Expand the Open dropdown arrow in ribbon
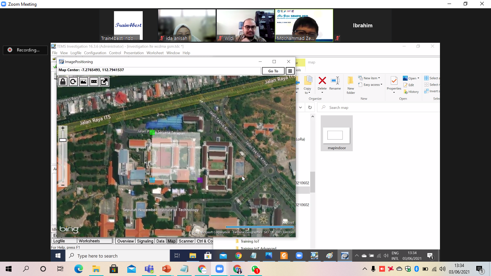Viewport: 491px width, 276px height. [x=418, y=78]
